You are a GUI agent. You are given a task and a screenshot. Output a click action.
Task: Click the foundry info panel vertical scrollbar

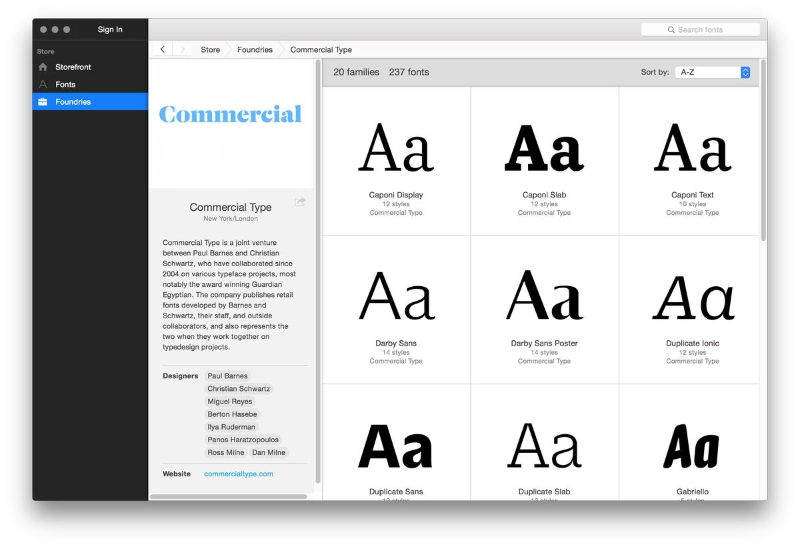click(317, 270)
